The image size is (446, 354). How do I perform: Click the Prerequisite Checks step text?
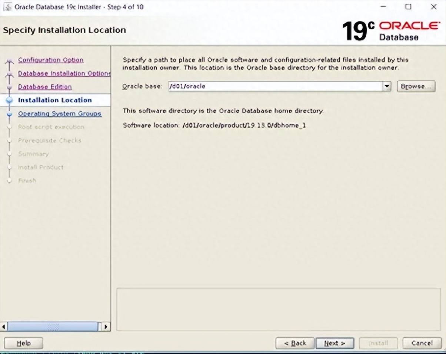(x=50, y=140)
